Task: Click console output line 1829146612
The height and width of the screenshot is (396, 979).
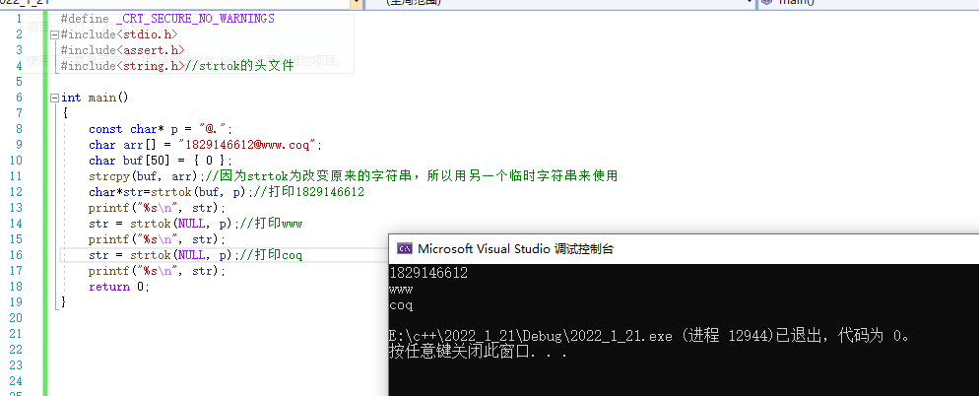Action: point(427,273)
